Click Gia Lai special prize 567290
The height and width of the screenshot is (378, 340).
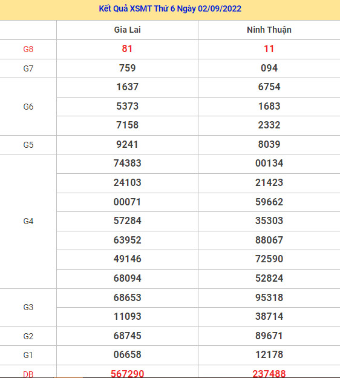pyautogui.click(x=128, y=374)
